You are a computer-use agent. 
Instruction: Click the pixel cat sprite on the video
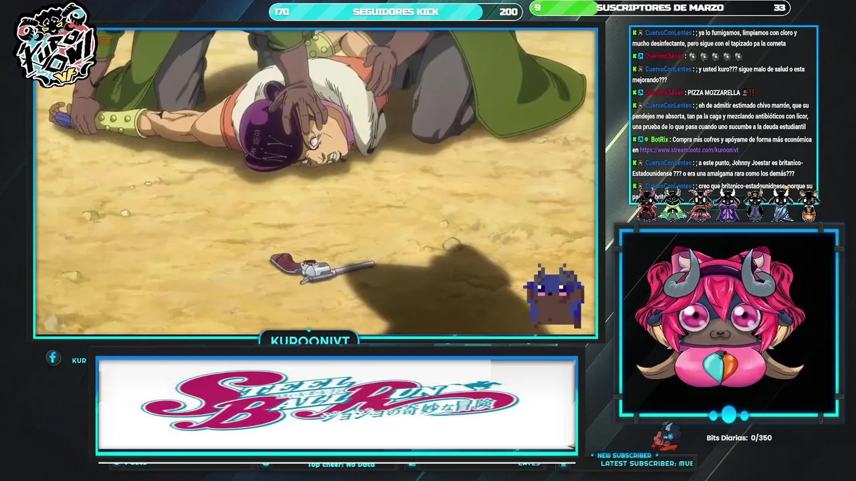click(554, 295)
